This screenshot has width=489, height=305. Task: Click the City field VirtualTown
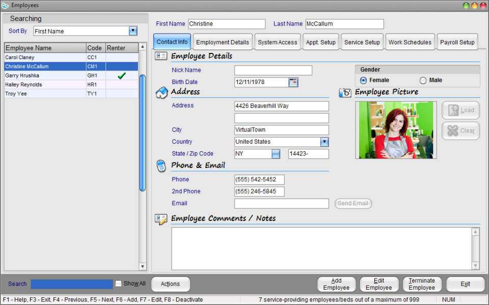pos(282,130)
